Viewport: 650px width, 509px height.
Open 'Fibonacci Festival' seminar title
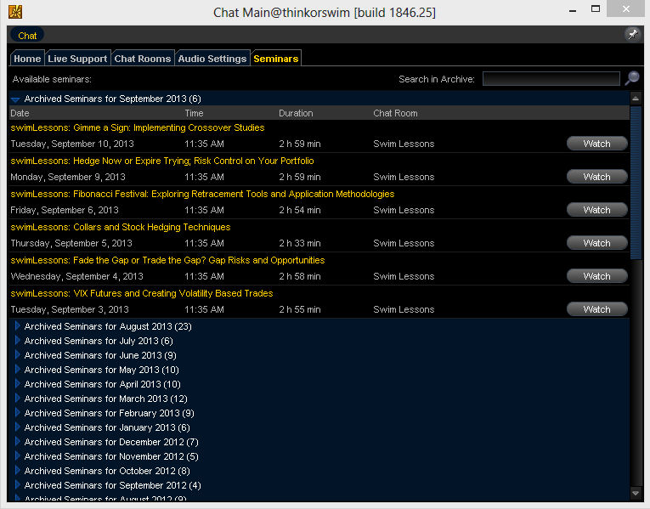coord(202,194)
